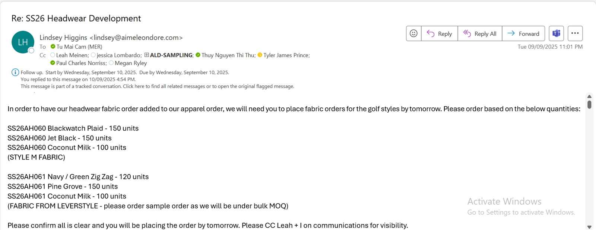
Task: Click the LH sender avatar
Action: (23, 42)
